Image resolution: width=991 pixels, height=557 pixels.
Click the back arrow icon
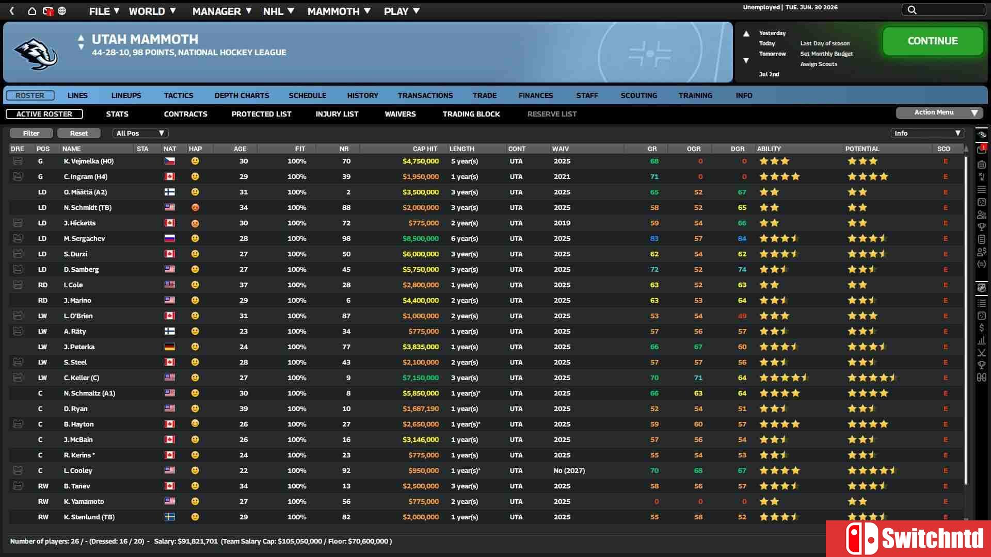click(12, 11)
